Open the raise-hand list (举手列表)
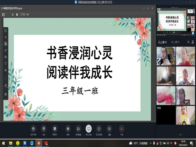The image size is (196, 147). point(33,129)
